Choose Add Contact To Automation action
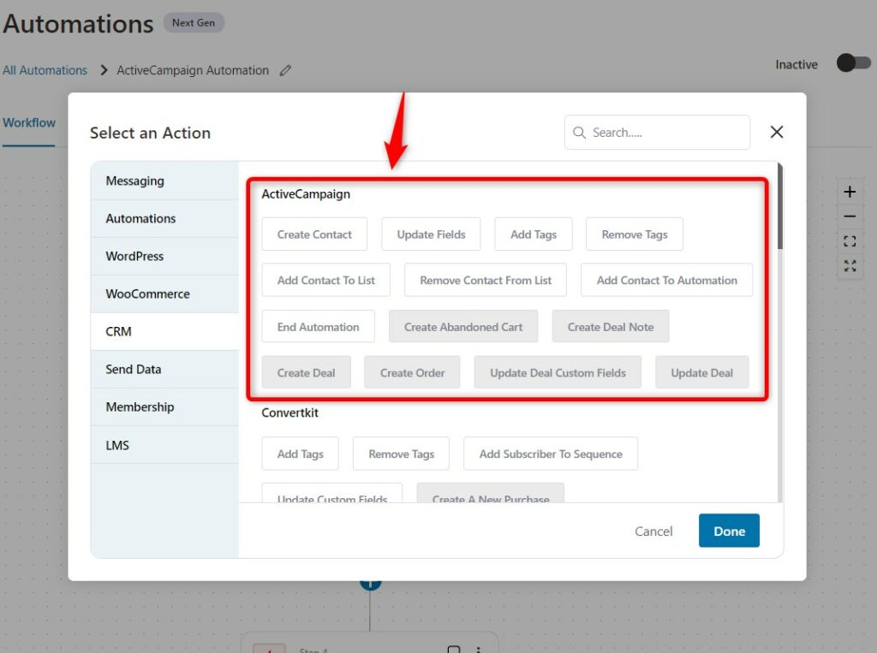This screenshot has width=877, height=653. 666,280
